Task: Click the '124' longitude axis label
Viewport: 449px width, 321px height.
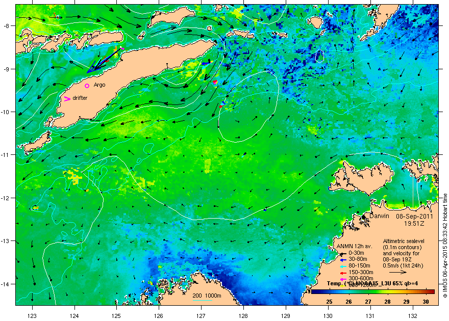Action: (74, 316)
